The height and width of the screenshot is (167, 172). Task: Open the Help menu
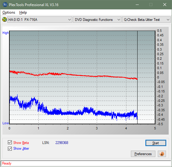pos(23,12)
